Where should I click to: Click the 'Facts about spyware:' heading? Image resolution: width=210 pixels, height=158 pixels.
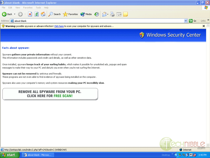[x=16, y=48]
